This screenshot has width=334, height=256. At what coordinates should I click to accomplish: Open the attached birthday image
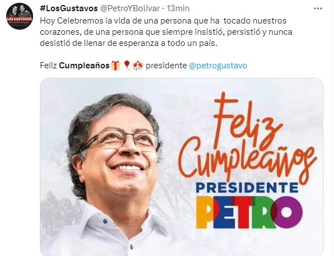182,167
